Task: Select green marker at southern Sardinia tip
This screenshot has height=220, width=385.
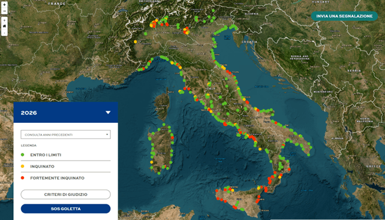Action: coord(159,173)
